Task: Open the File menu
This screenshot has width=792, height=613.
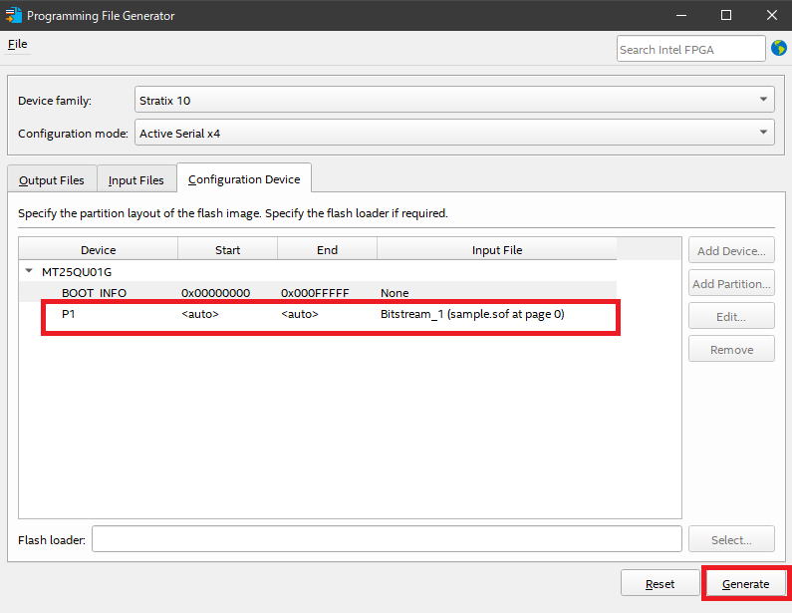Action: [17, 44]
